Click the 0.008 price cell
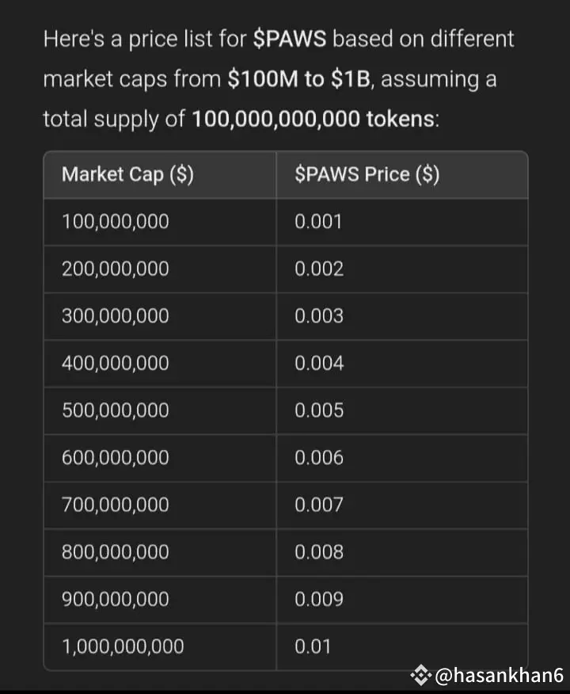570x694 pixels. [x=319, y=552]
